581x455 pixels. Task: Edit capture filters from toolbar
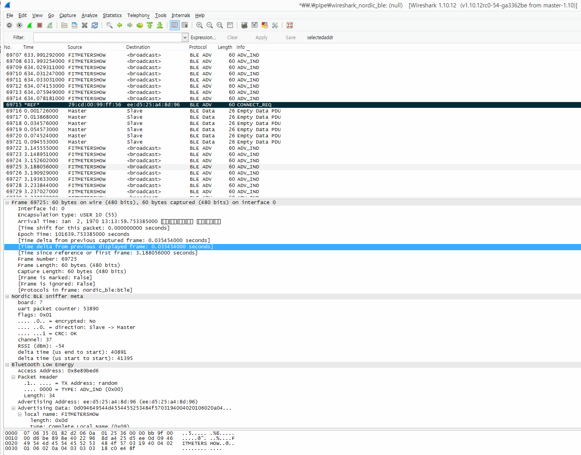(244, 25)
